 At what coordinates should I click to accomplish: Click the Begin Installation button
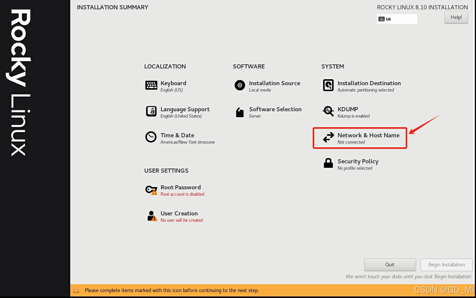[x=447, y=265]
